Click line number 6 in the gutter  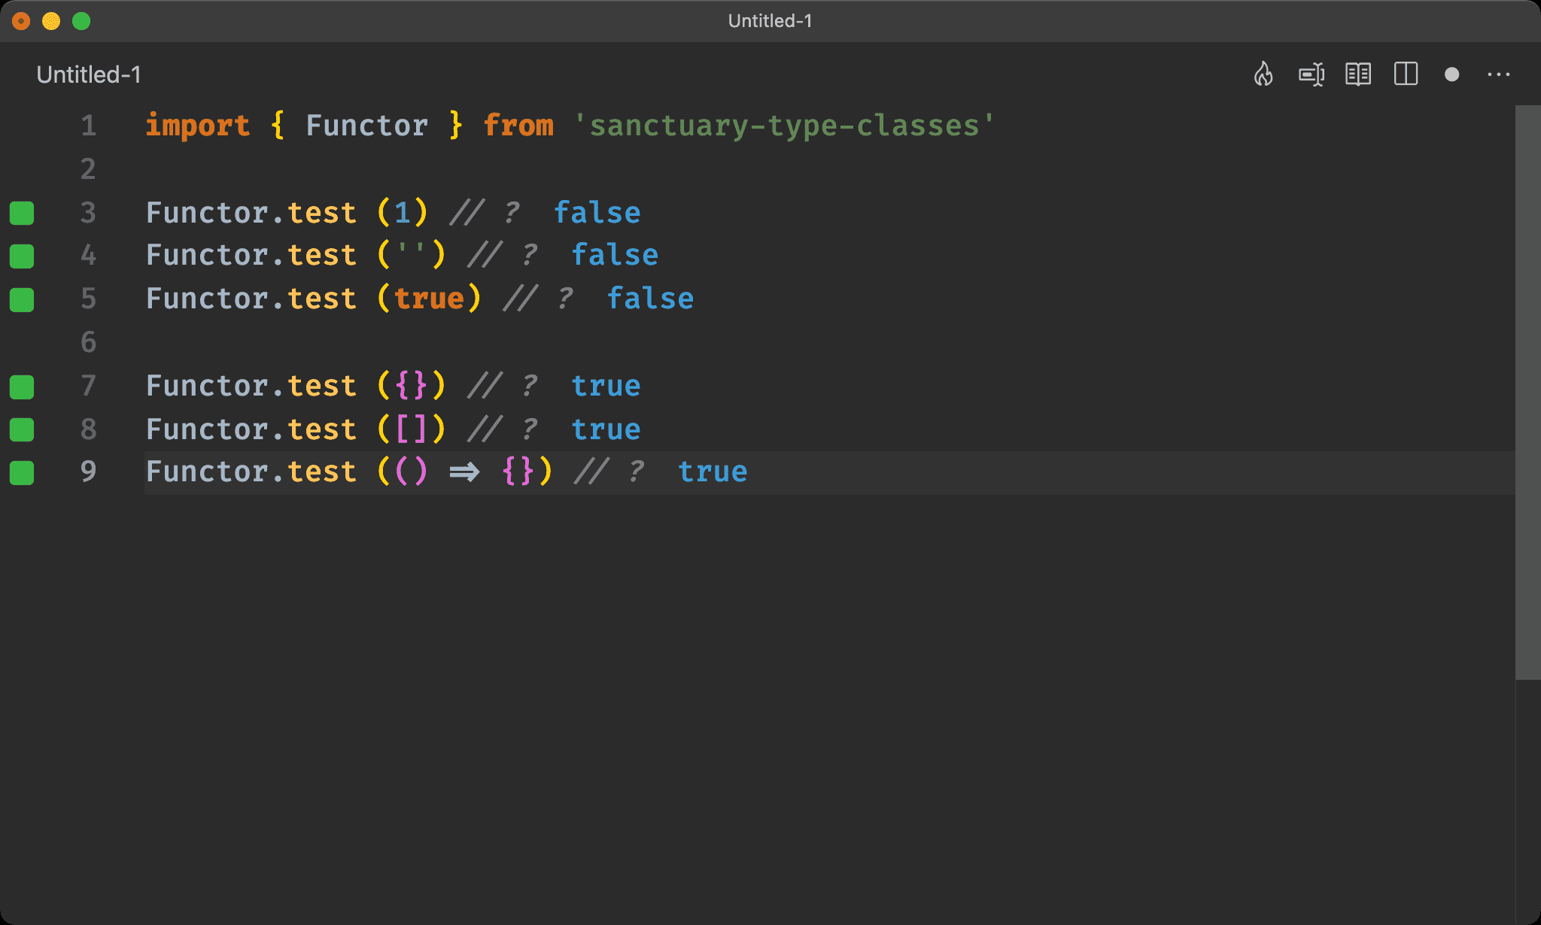coord(88,342)
